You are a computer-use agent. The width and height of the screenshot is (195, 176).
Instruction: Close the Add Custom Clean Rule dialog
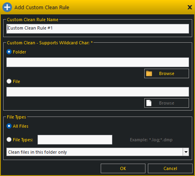coord(190,7)
